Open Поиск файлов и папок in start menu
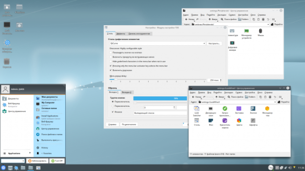The image size is (305, 171). tap(50, 134)
